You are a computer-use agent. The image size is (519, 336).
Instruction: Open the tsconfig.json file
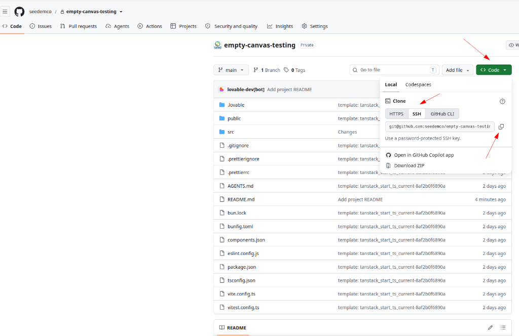pyautogui.click(x=241, y=280)
